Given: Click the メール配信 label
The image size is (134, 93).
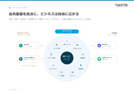Looking at the screenshot, I should coord(61,76).
